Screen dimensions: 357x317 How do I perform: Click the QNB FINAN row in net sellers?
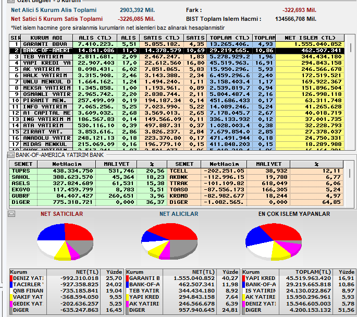(x=66, y=291)
